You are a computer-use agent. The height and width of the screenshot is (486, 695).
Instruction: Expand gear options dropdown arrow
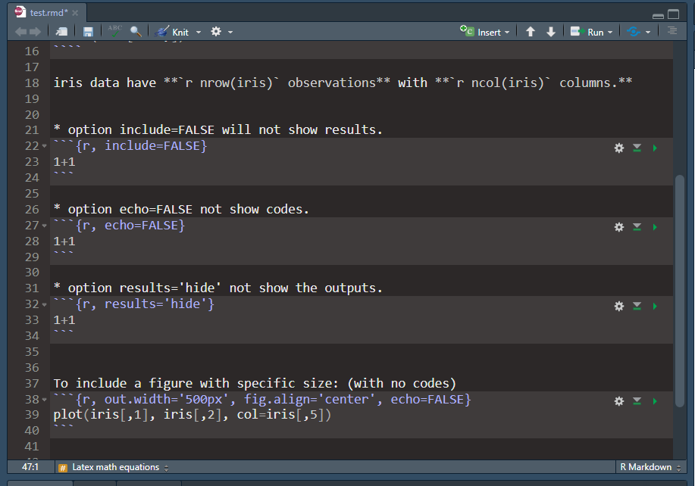pyautogui.click(x=230, y=33)
